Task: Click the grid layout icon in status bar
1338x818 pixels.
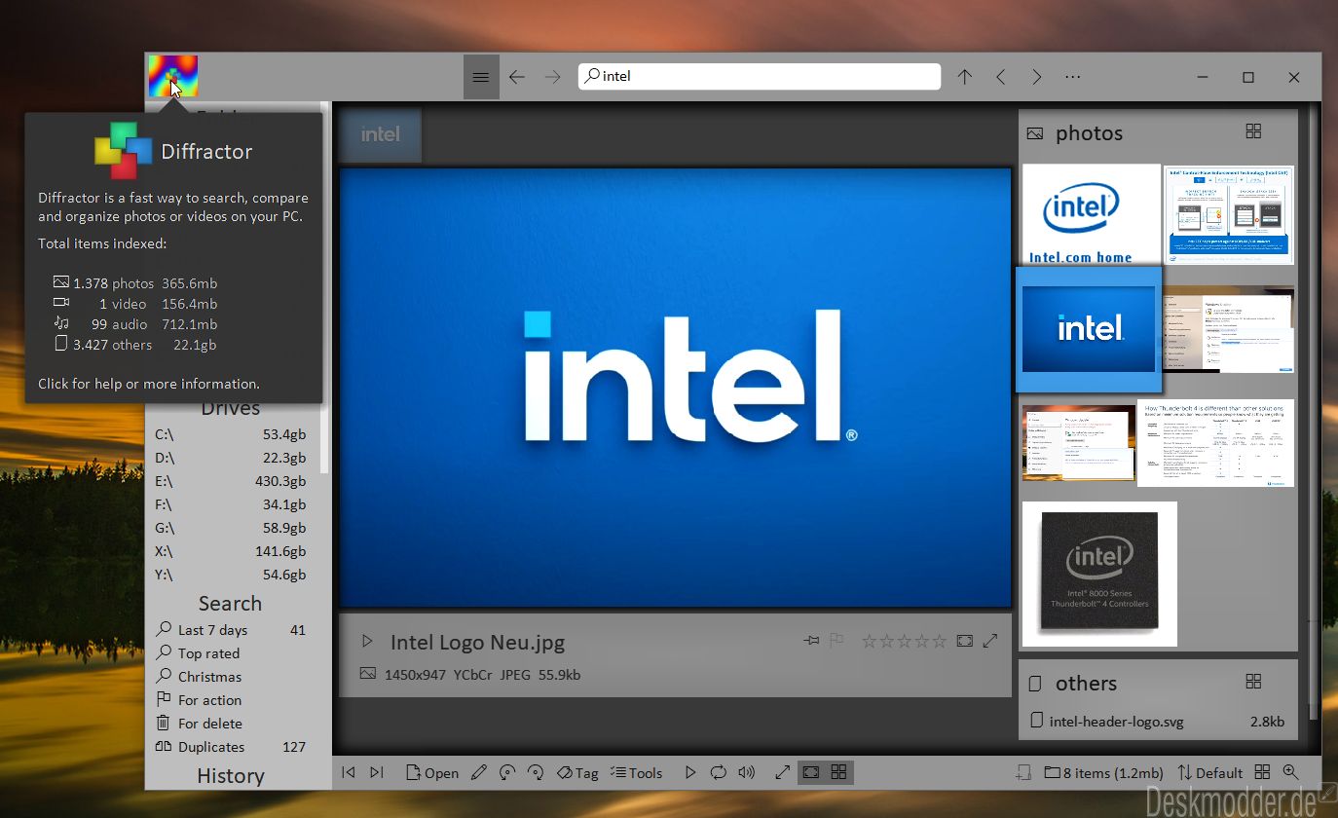Action: pyautogui.click(x=1262, y=771)
